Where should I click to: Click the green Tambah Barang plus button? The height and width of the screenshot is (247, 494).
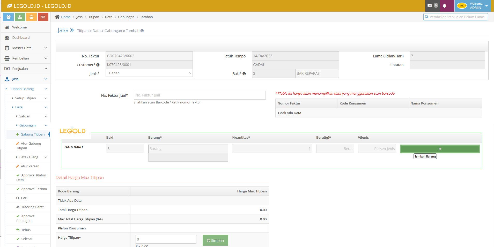tap(440, 149)
